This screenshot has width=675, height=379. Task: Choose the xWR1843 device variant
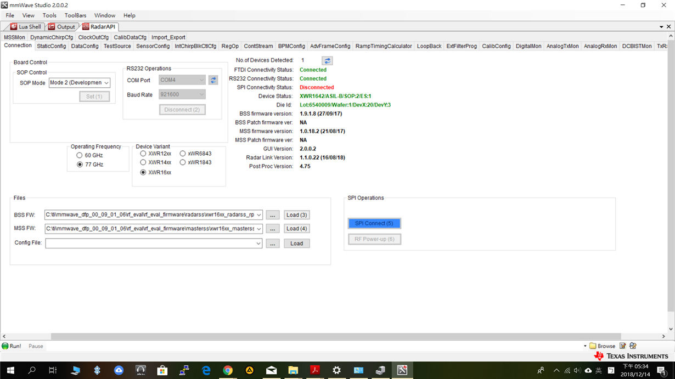click(x=183, y=162)
